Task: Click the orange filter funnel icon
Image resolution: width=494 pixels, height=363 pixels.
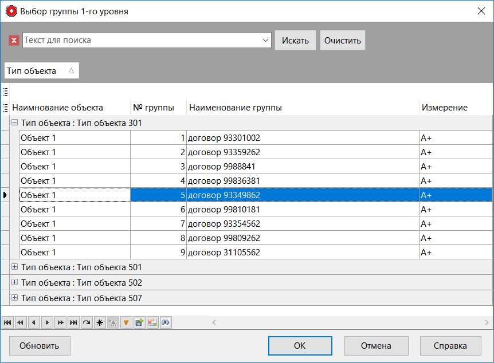Action: tap(126, 322)
